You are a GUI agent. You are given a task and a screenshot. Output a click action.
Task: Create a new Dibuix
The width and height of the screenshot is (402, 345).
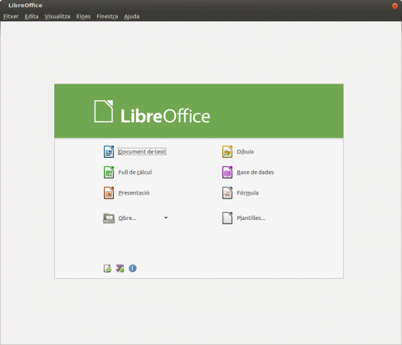pos(245,152)
